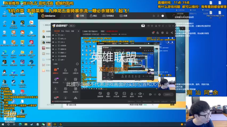Screen dimensions: 227x127
Task: Hide the 直播时间 layer
Action: 53,49
